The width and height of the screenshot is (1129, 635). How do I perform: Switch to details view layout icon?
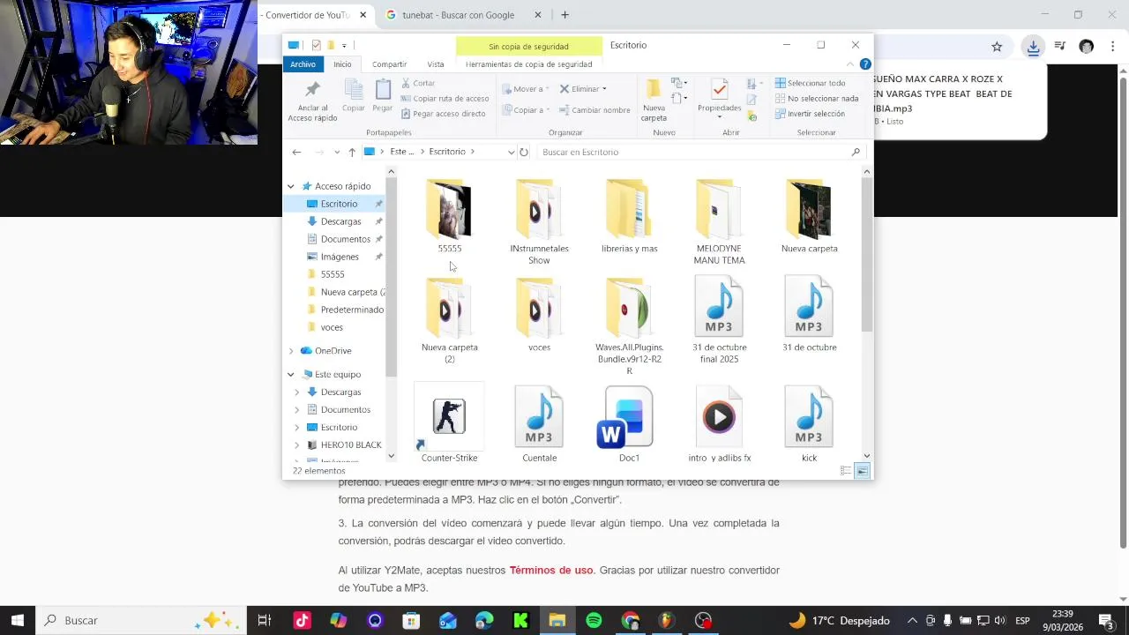(x=846, y=471)
